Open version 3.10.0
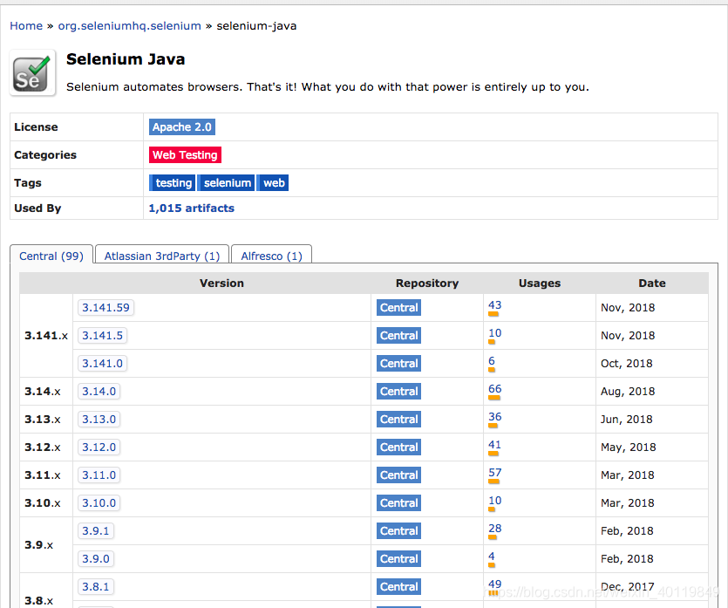 pyautogui.click(x=99, y=502)
